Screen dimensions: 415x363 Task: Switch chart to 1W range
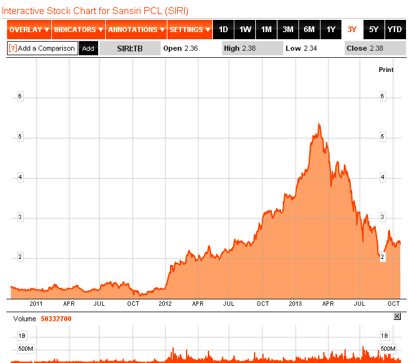coord(245,30)
